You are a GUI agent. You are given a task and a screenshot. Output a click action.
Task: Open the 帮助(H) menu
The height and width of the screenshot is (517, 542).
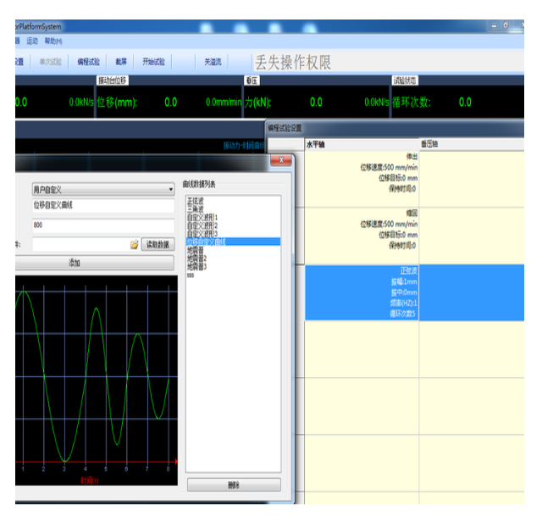click(53, 41)
